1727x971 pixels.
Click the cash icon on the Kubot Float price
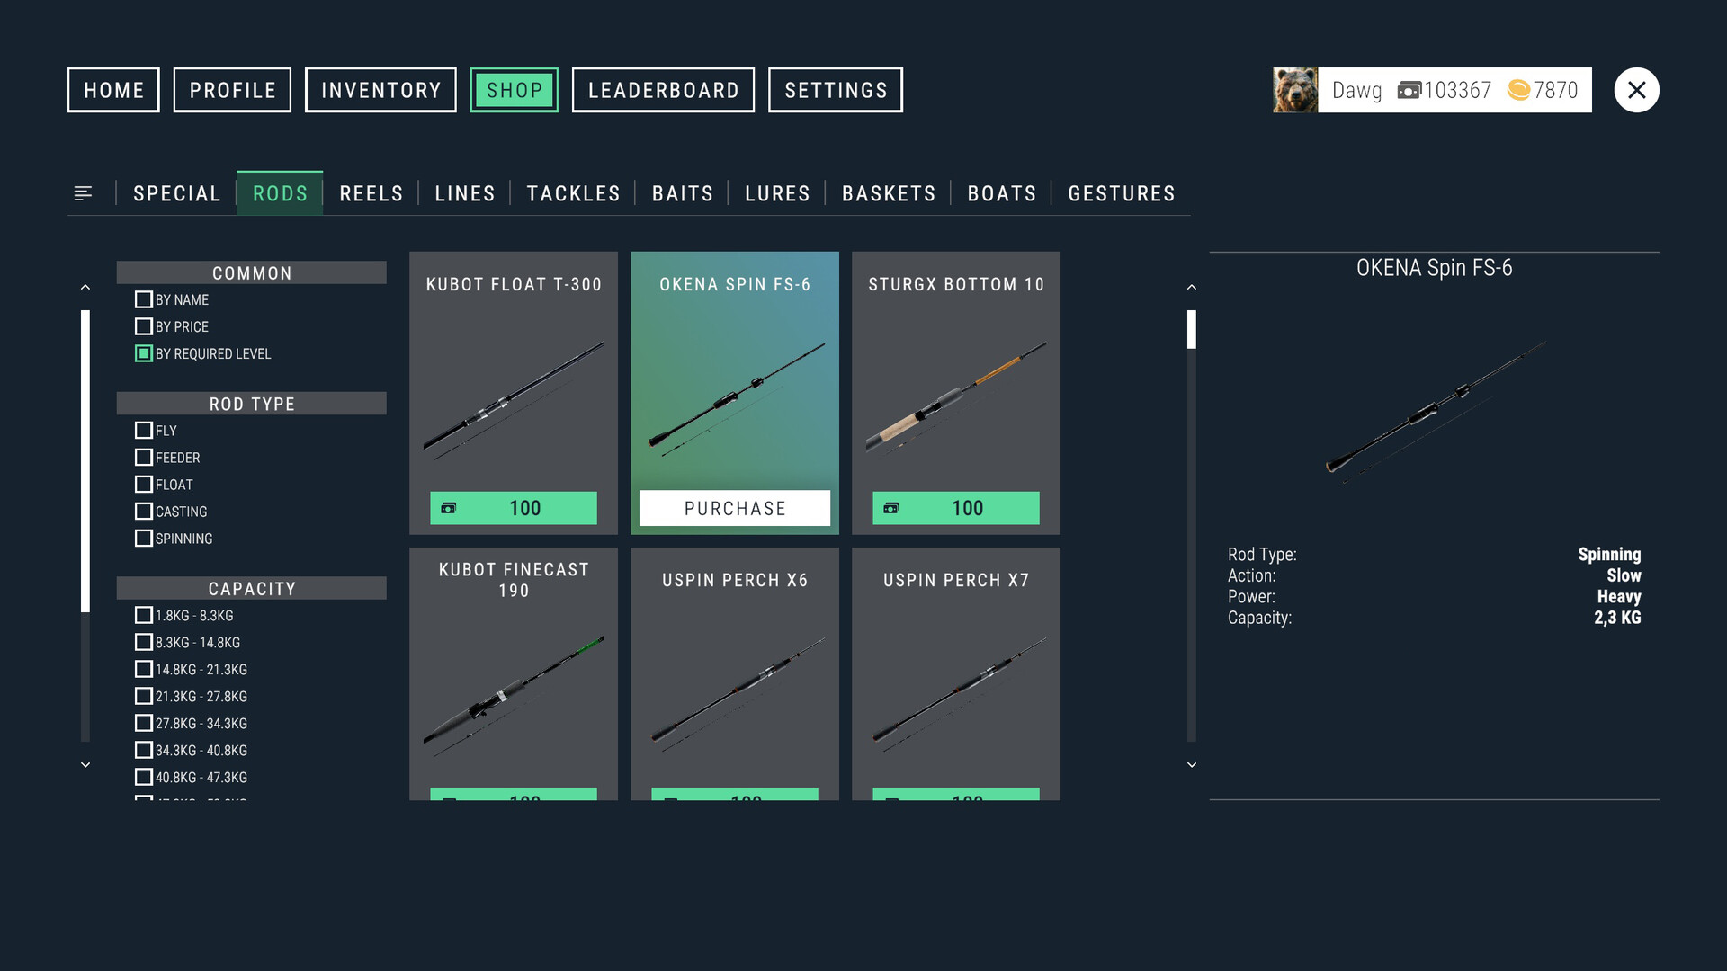pyautogui.click(x=449, y=509)
